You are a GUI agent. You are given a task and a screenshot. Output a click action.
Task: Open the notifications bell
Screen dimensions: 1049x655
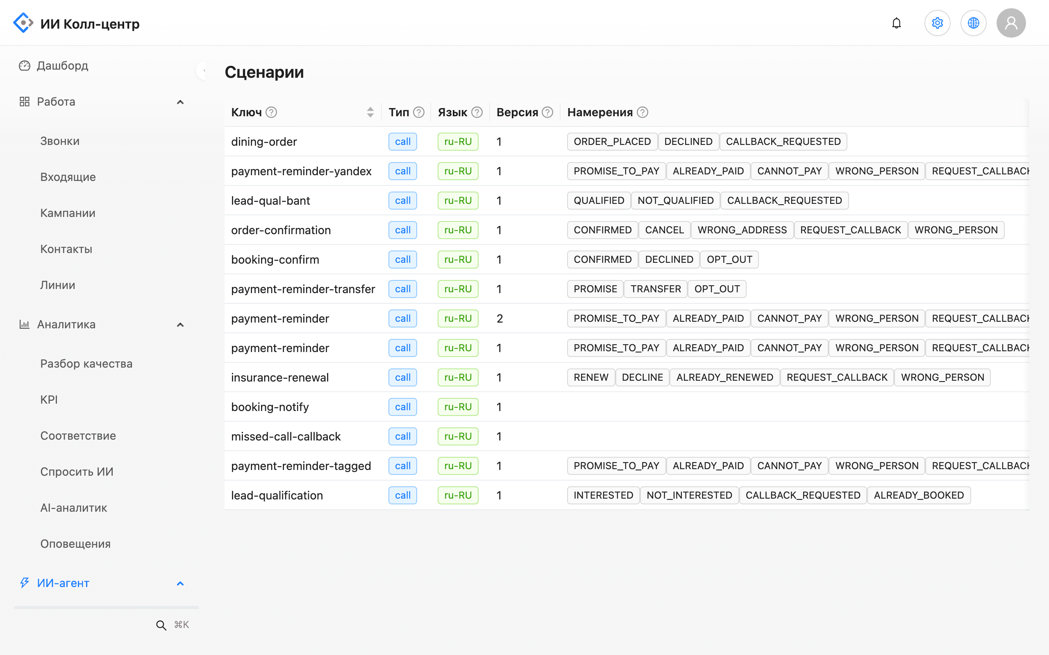pos(897,23)
